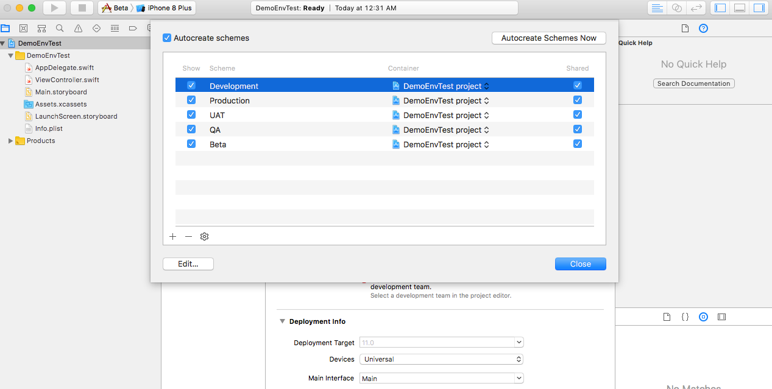This screenshot has width=772, height=389.
Task: Open container dropdown for Beta scheme
Action: (441, 144)
